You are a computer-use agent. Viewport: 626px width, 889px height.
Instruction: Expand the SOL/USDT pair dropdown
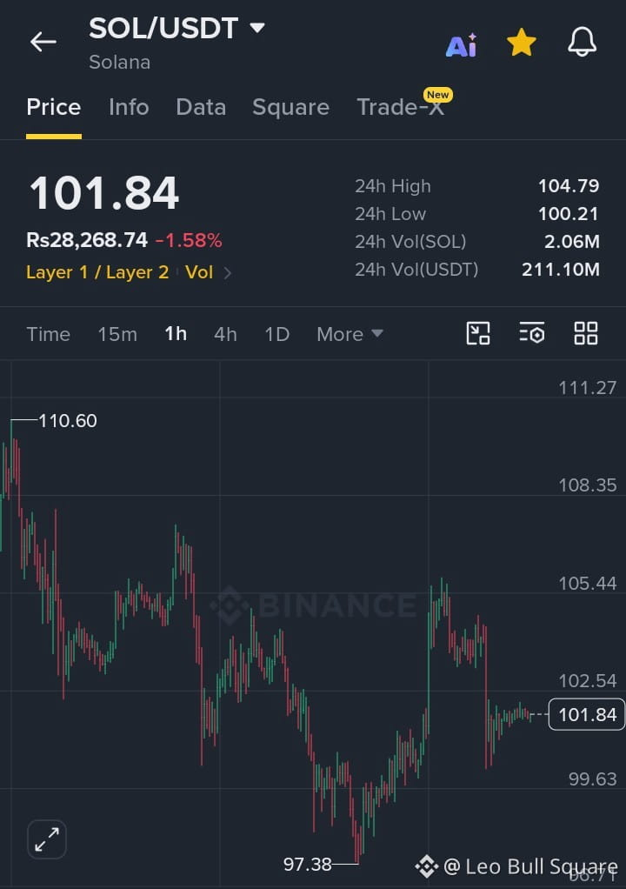(x=257, y=27)
